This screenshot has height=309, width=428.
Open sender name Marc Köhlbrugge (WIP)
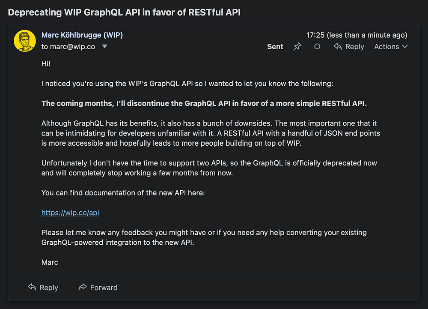[x=82, y=35]
